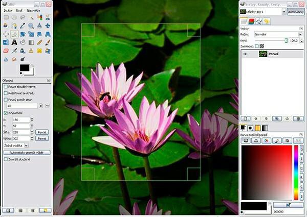Select the Paths tool
Screen dimensions: 307x217
pos(14,26)
